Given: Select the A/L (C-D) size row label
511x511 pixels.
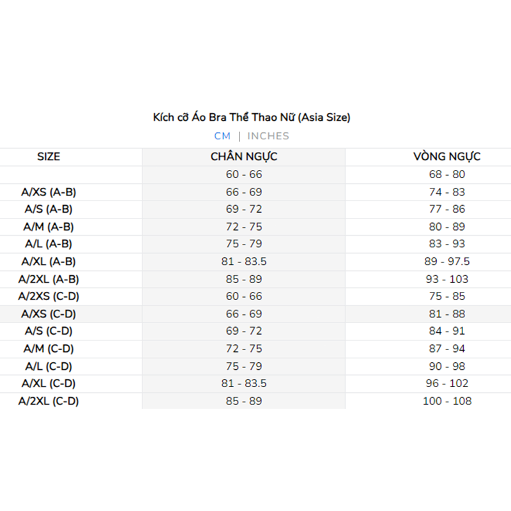Looking at the screenshot, I should coord(49,366).
